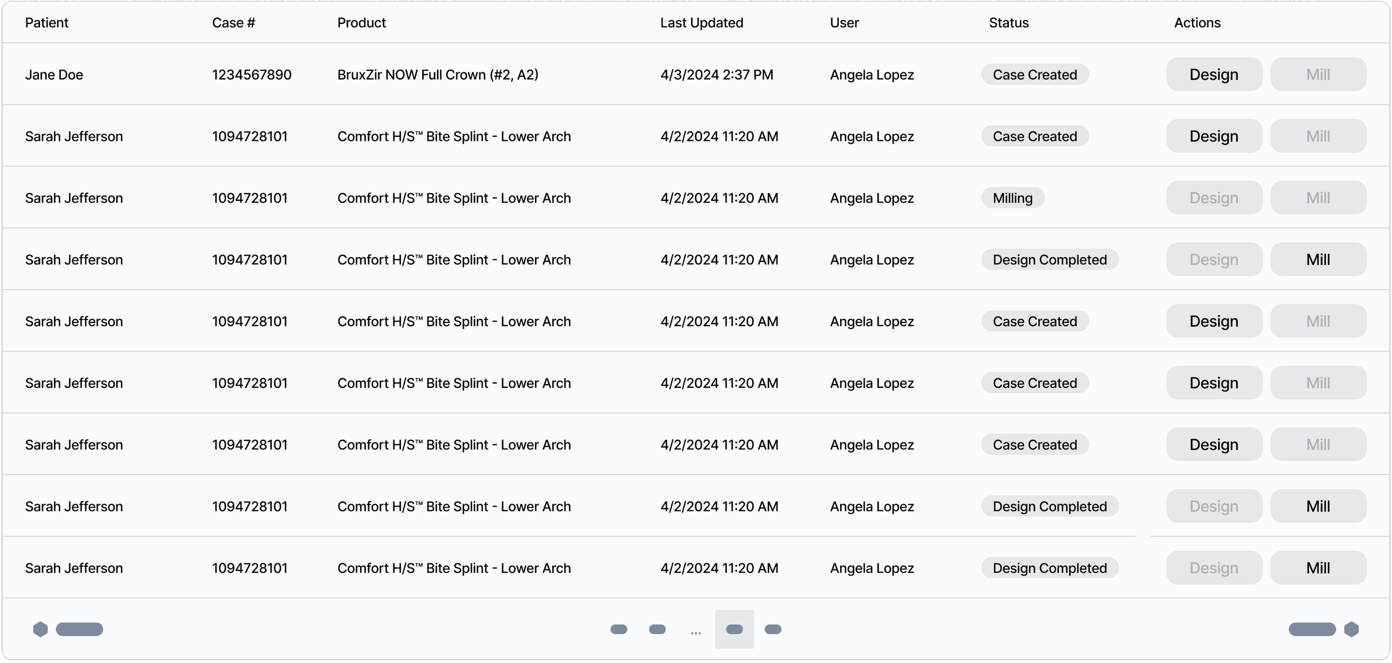Image resolution: width=1392 pixels, height=663 pixels.
Task: Click the Last Updated column header
Action: [702, 23]
